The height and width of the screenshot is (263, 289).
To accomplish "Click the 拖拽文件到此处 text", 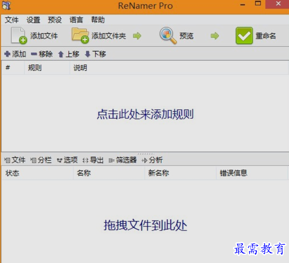I will click(x=145, y=225).
